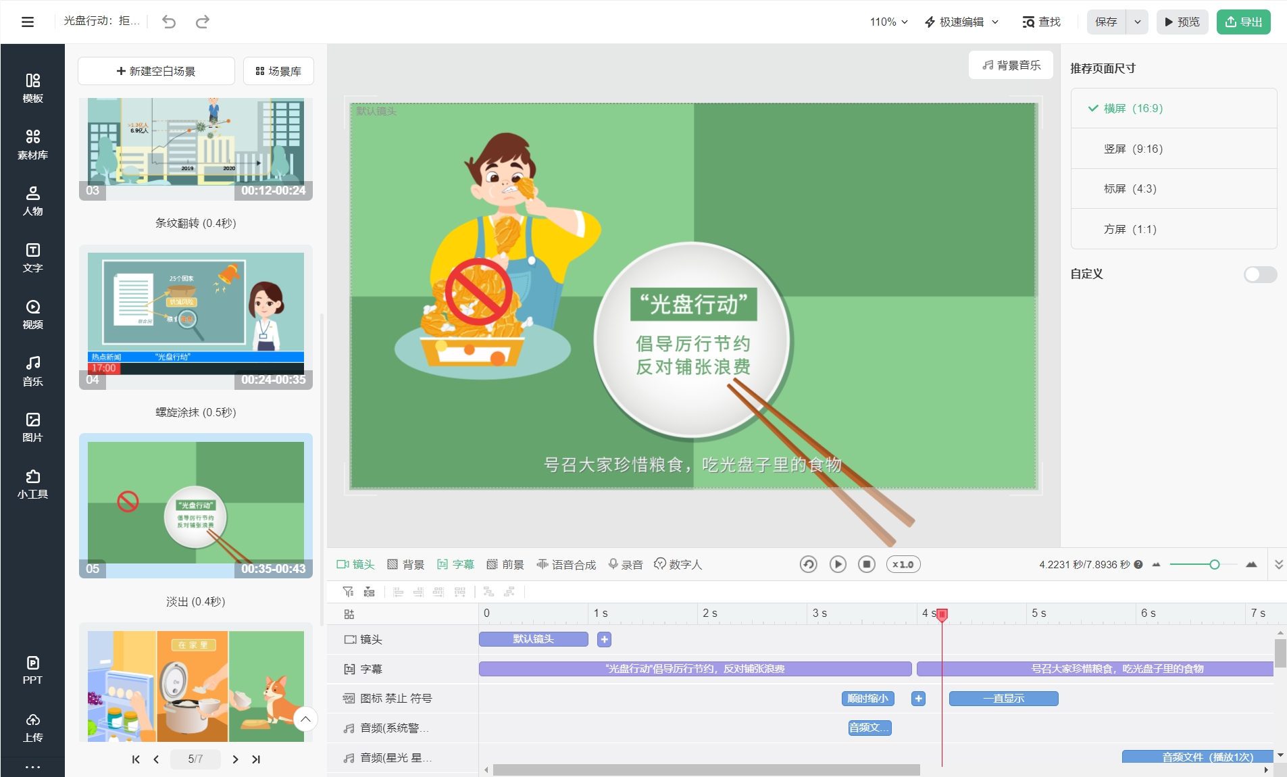The width and height of the screenshot is (1287, 777).
Task: Stop the timeline playback
Action: [867, 564]
